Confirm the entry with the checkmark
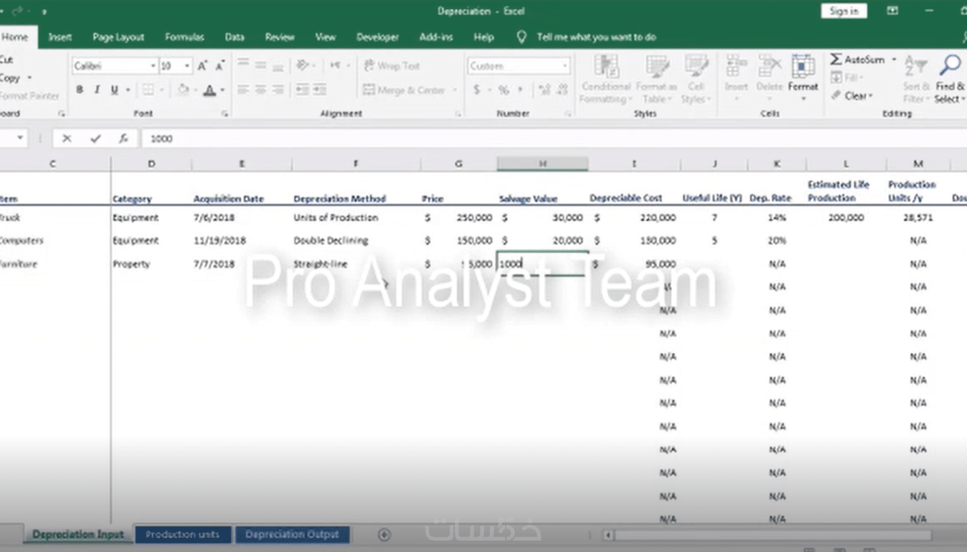The height and width of the screenshot is (552, 967). coord(95,138)
